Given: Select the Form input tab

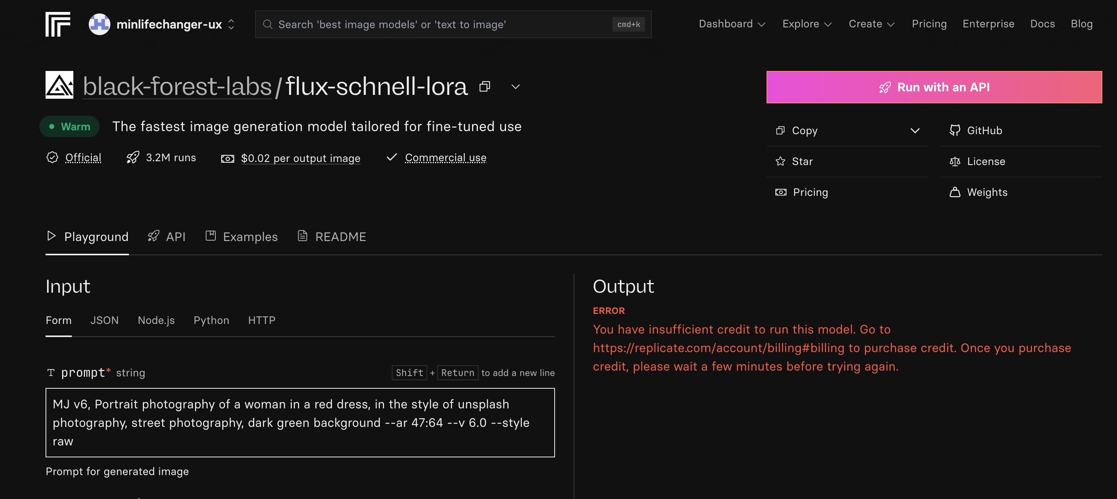Looking at the screenshot, I should point(59,320).
